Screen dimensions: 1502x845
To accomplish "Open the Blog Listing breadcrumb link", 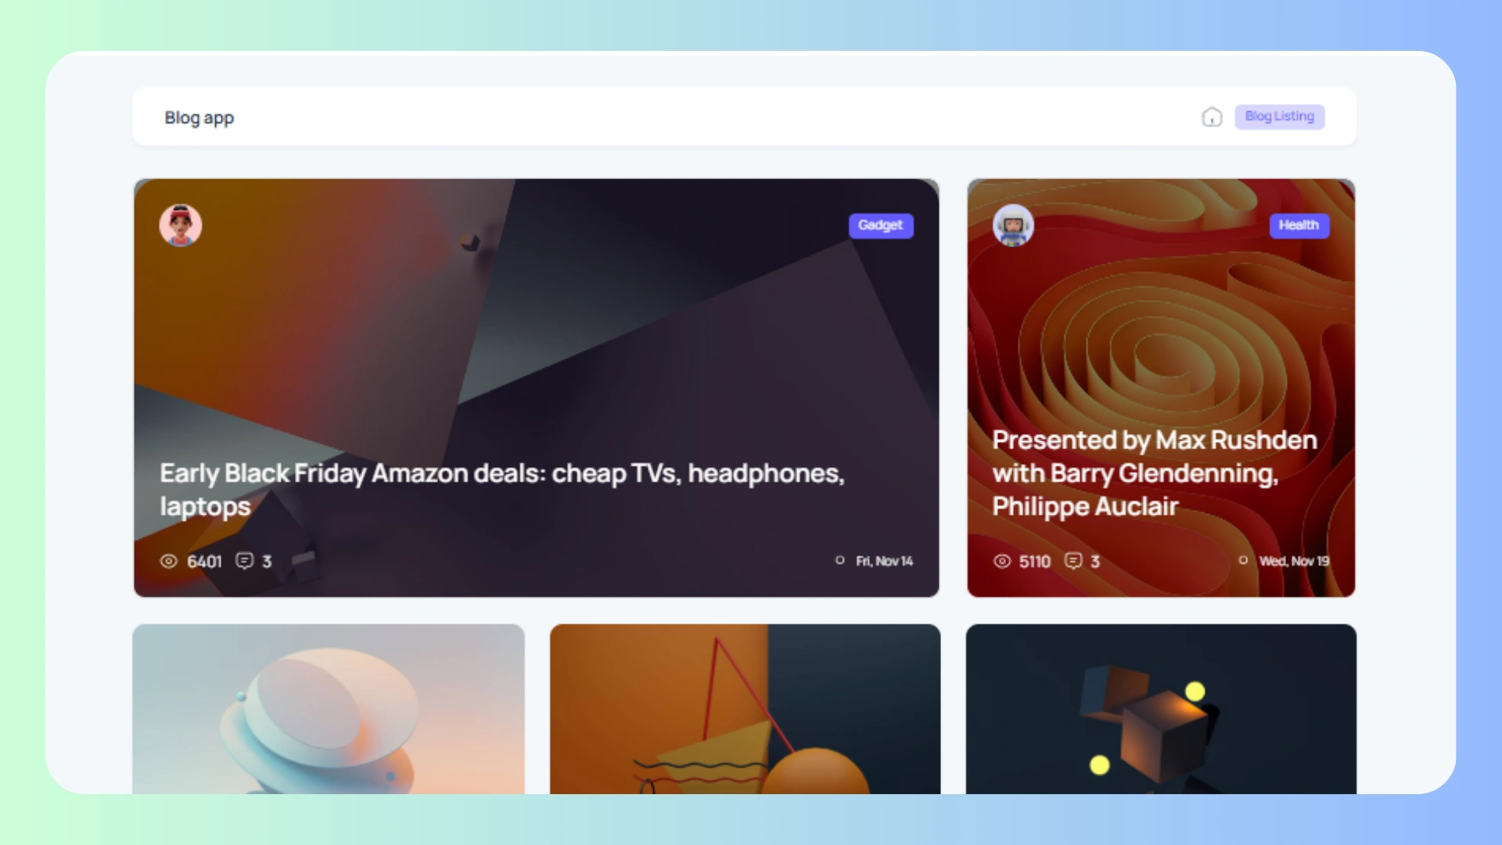I will pos(1280,117).
